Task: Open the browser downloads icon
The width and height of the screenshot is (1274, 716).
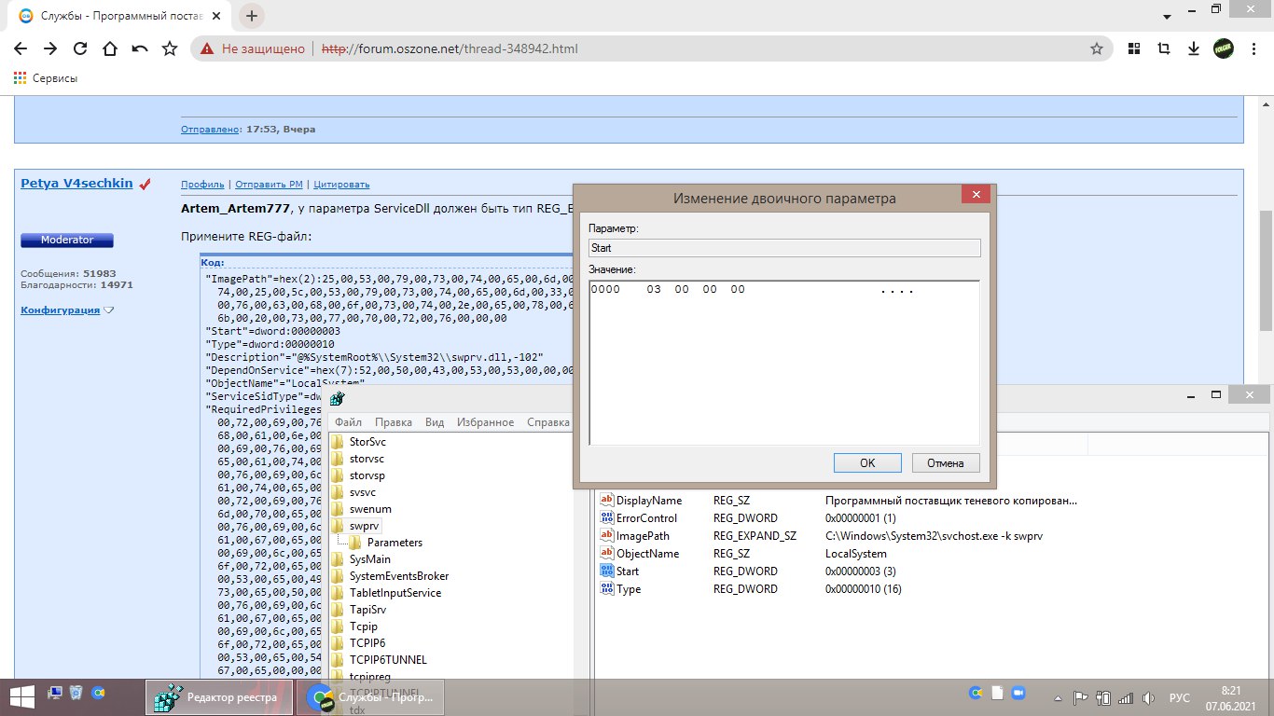Action: [1193, 48]
